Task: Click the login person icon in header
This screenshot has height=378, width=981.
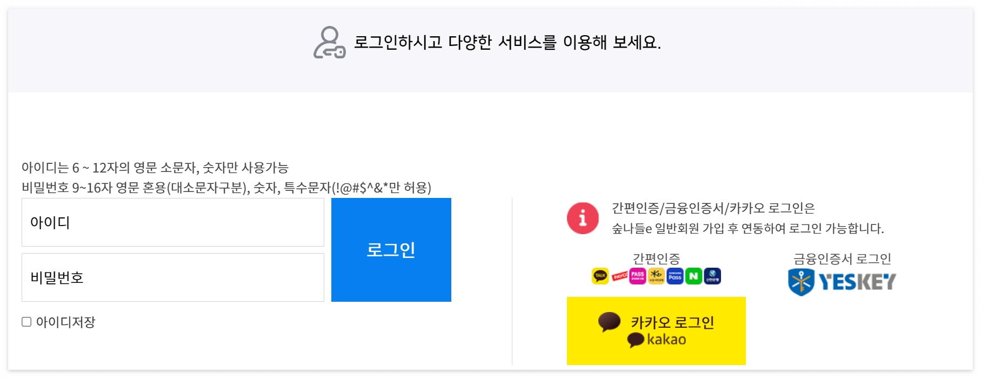Action: (x=328, y=42)
